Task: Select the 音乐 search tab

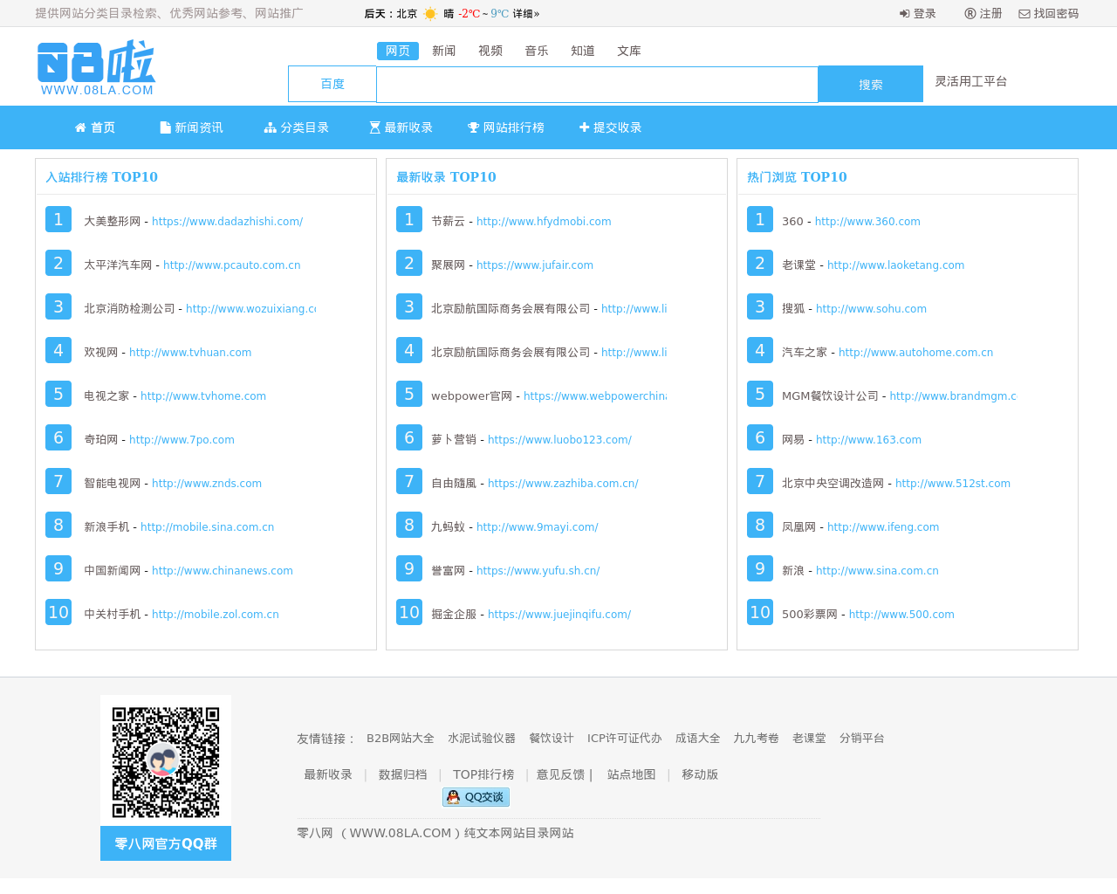Action: (x=537, y=51)
